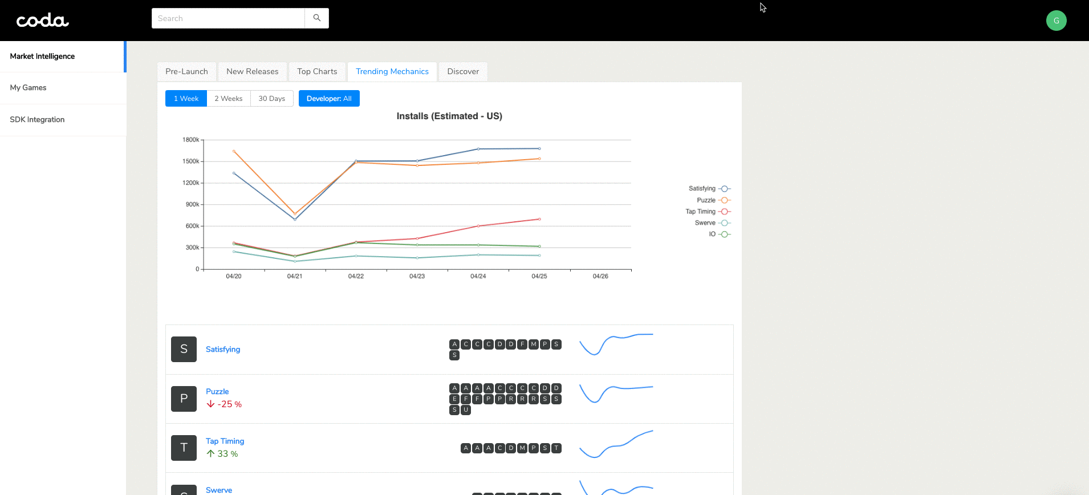
Task: Switch to the New Releases tab
Action: [253, 72]
